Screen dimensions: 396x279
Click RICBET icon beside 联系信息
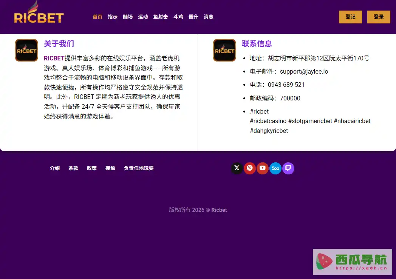coord(224,50)
